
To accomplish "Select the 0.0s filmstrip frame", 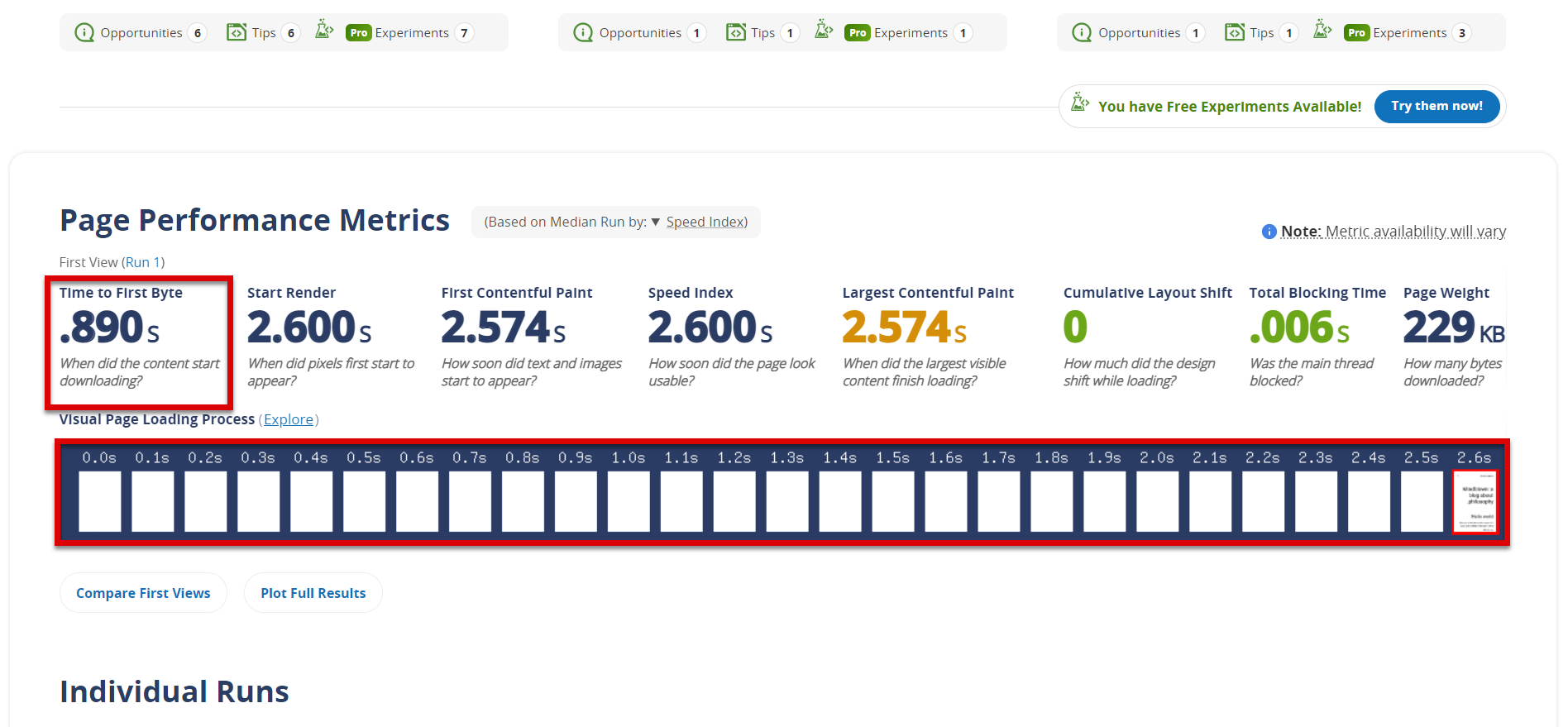I will pyautogui.click(x=99, y=501).
